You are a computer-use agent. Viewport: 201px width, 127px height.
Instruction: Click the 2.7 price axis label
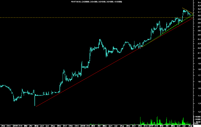(199, 27)
